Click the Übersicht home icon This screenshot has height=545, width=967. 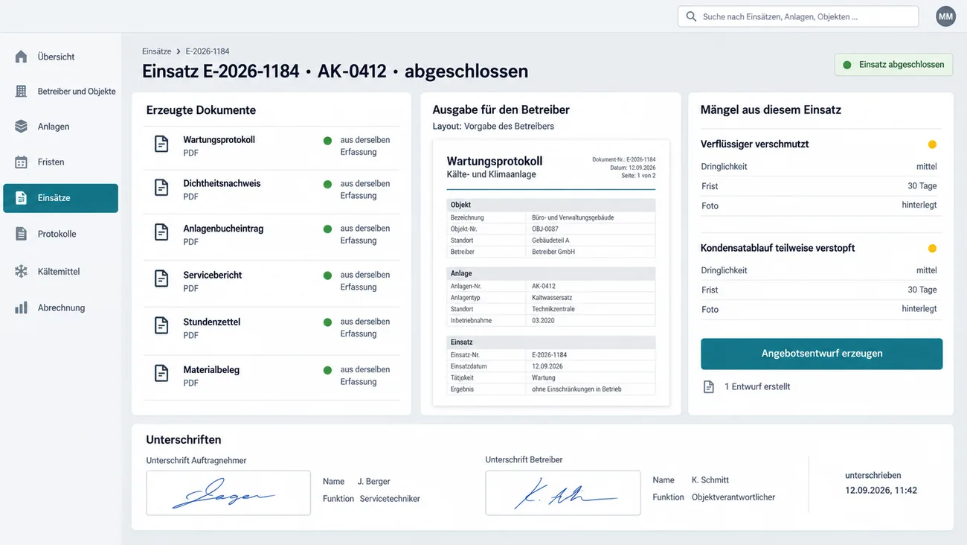pyautogui.click(x=21, y=57)
